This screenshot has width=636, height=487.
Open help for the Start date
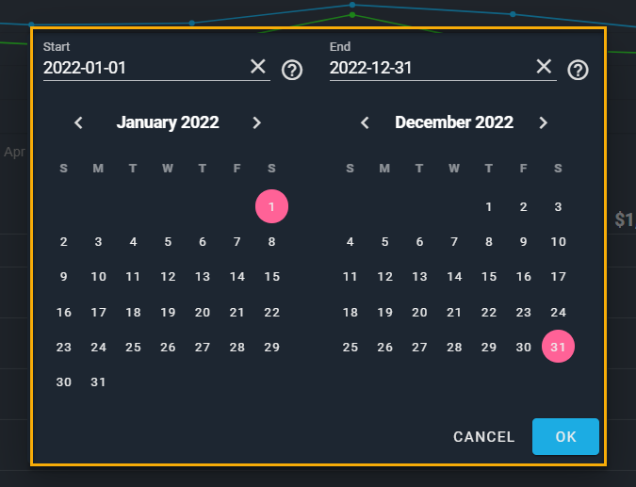292,70
